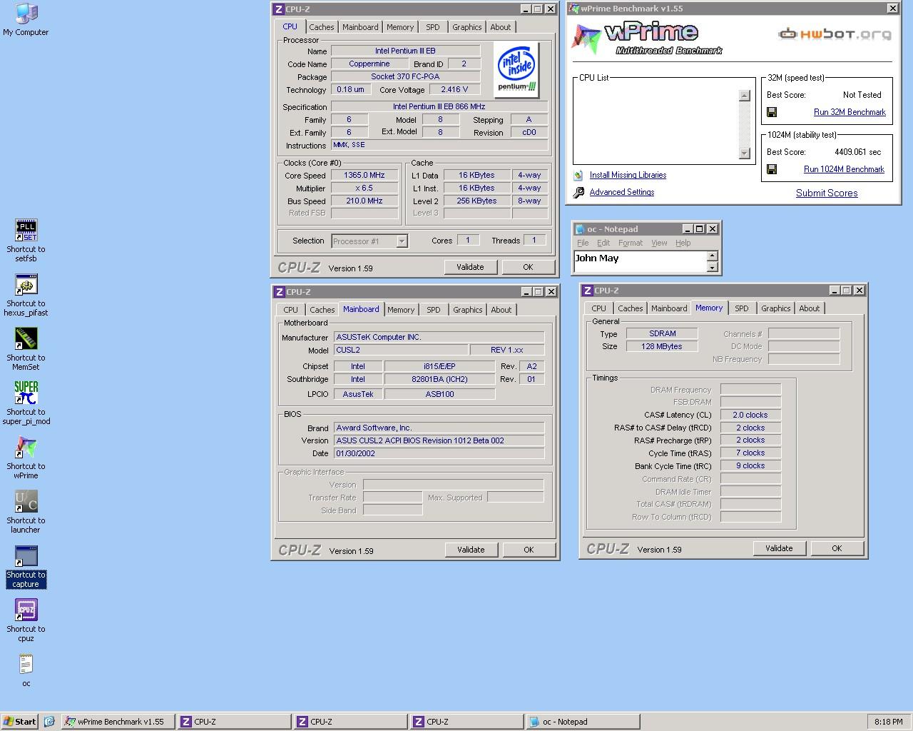Click the 4409.061 sec best score
Image resolution: width=913 pixels, height=731 pixels.
coord(857,152)
